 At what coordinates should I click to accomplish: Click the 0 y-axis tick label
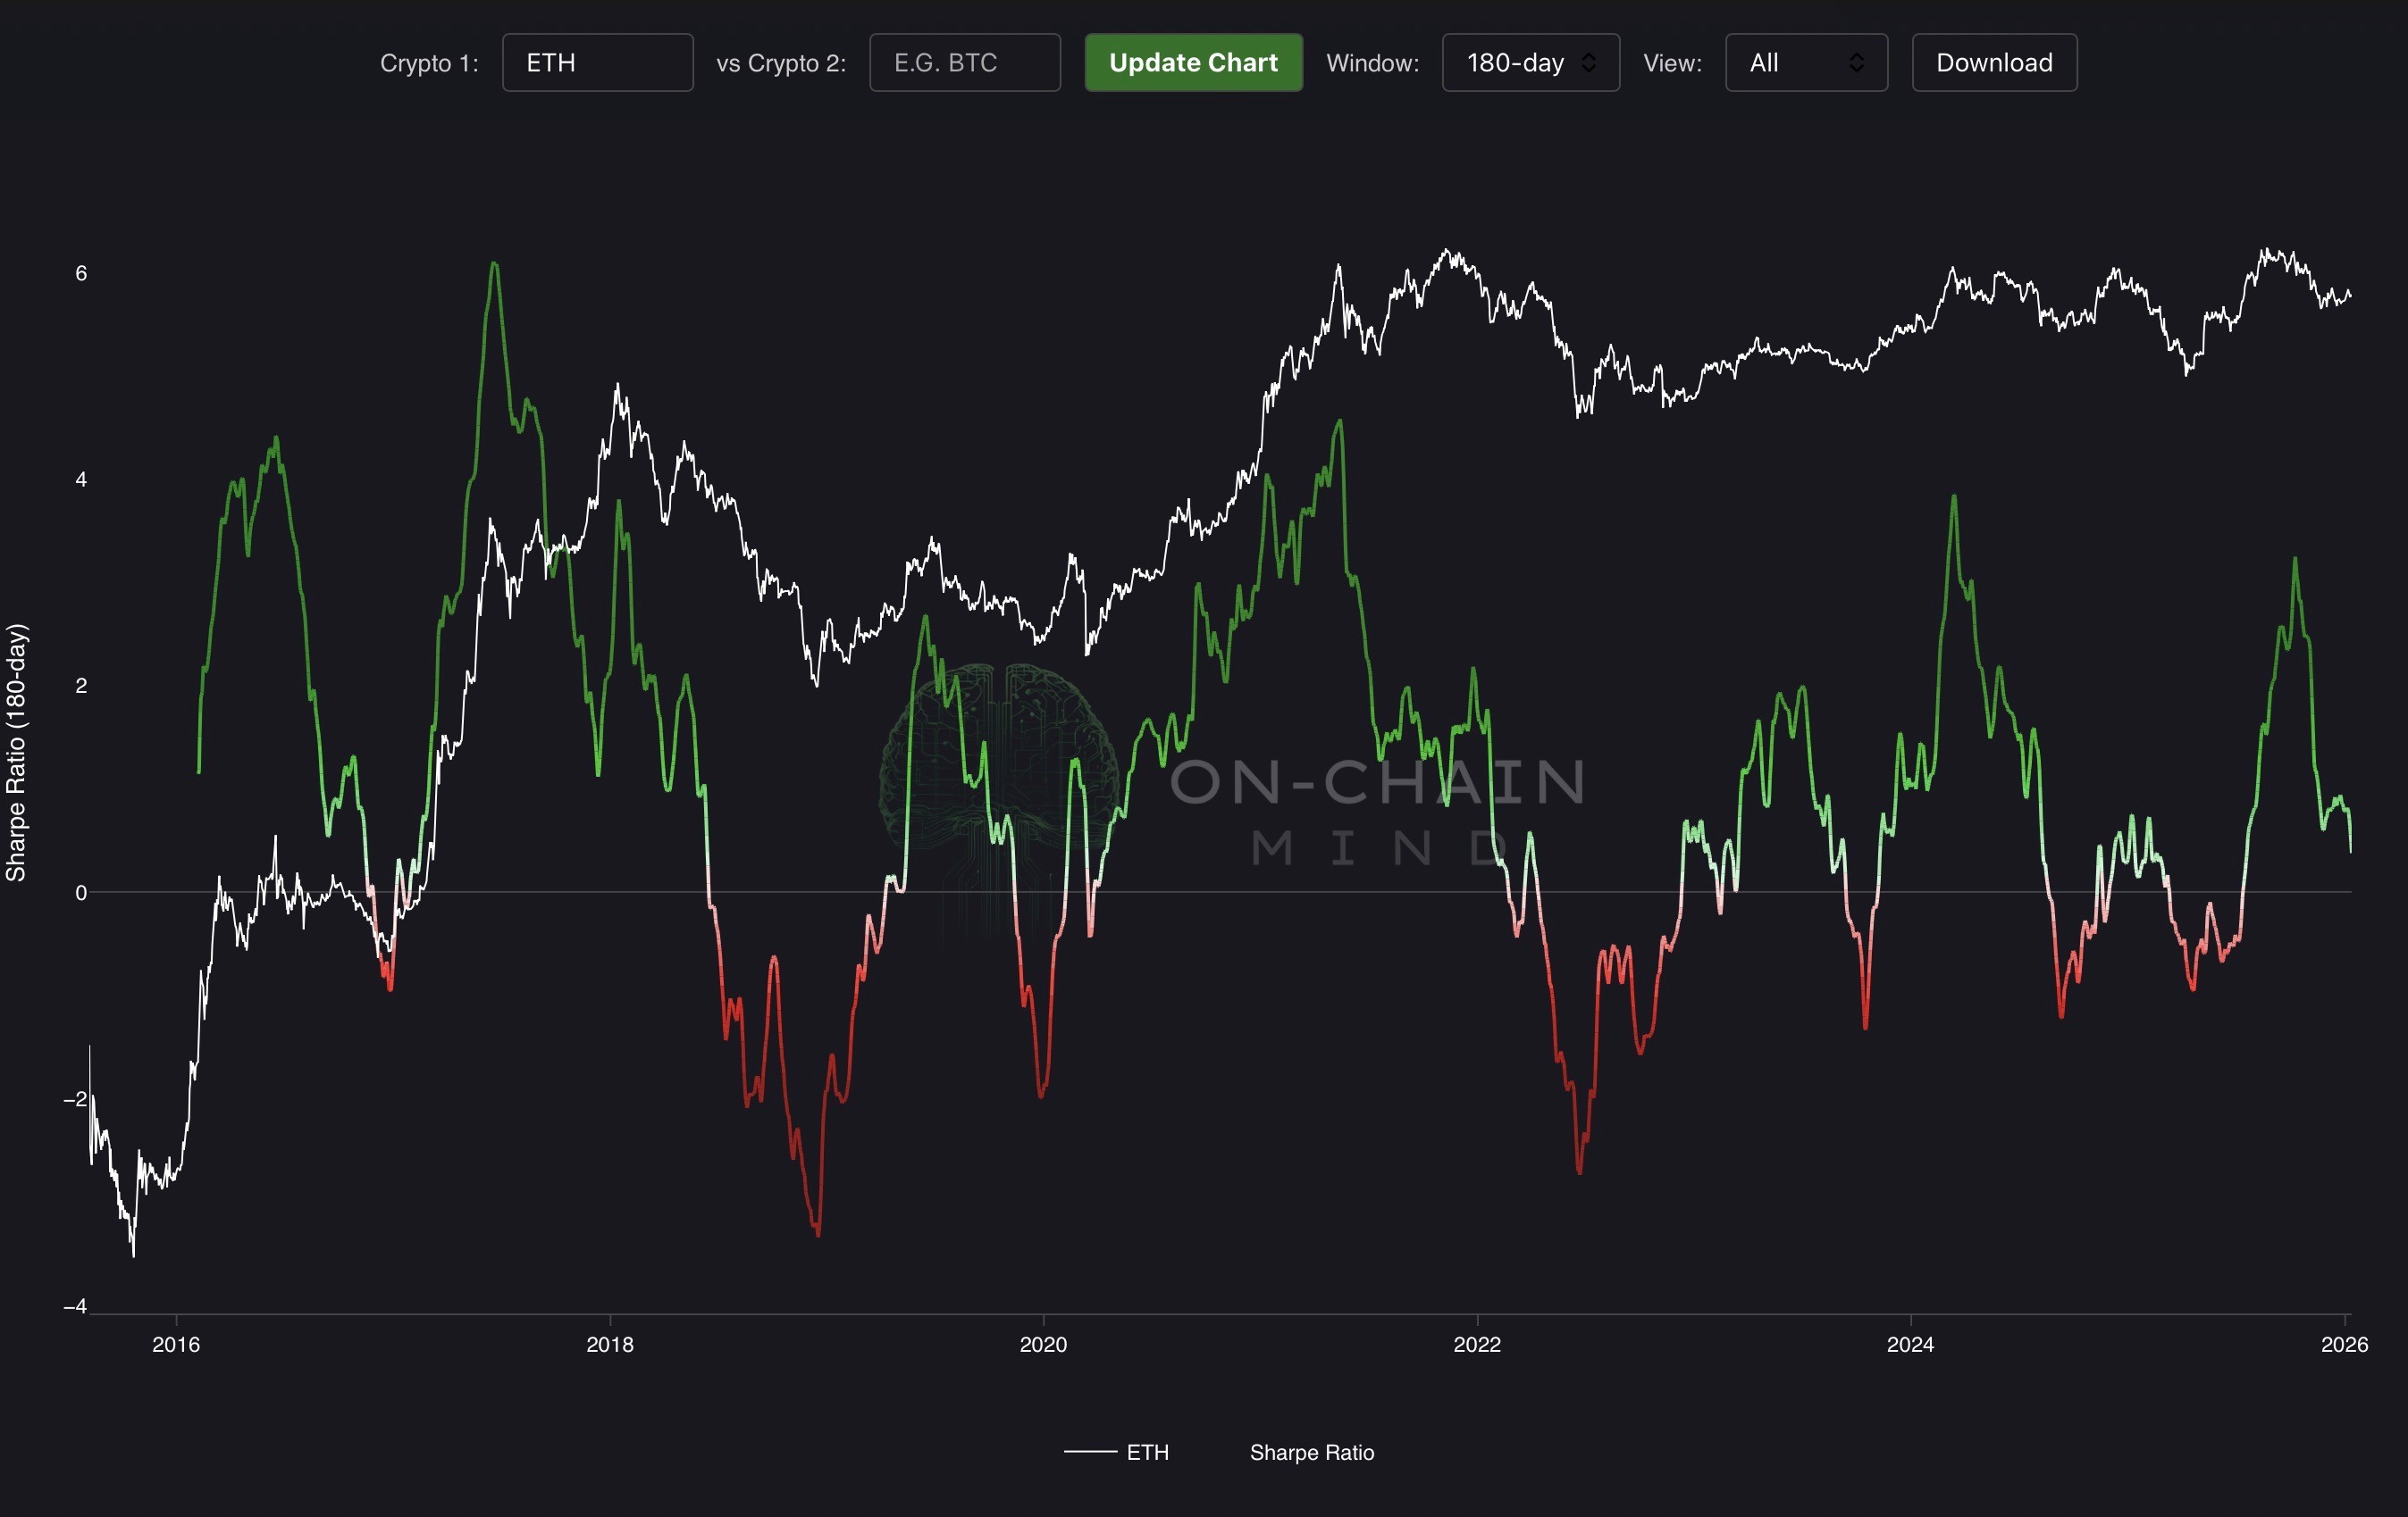81,892
